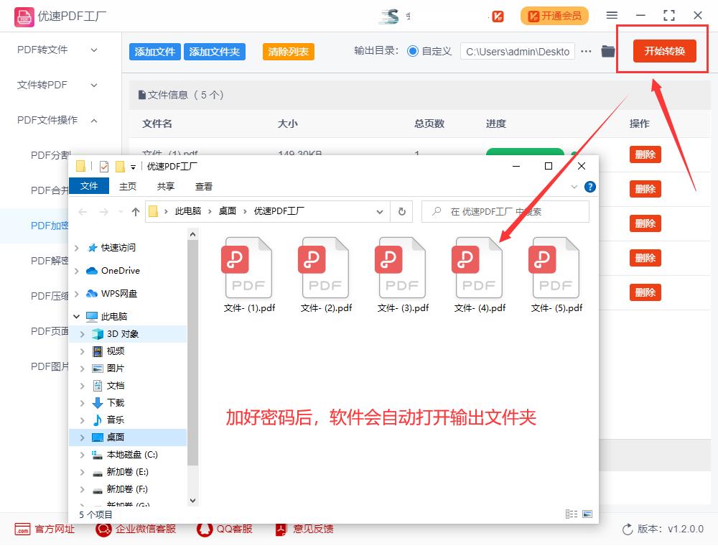Image resolution: width=718 pixels, height=546 pixels.
Task: Toggle large icons view in the file explorer
Action: click(589, 513)
